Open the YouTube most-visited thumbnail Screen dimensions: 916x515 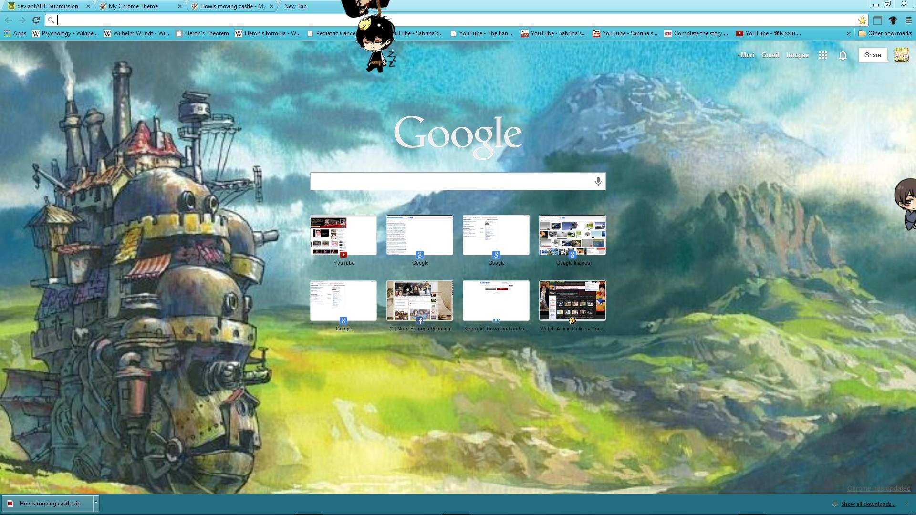pos(343,235)
